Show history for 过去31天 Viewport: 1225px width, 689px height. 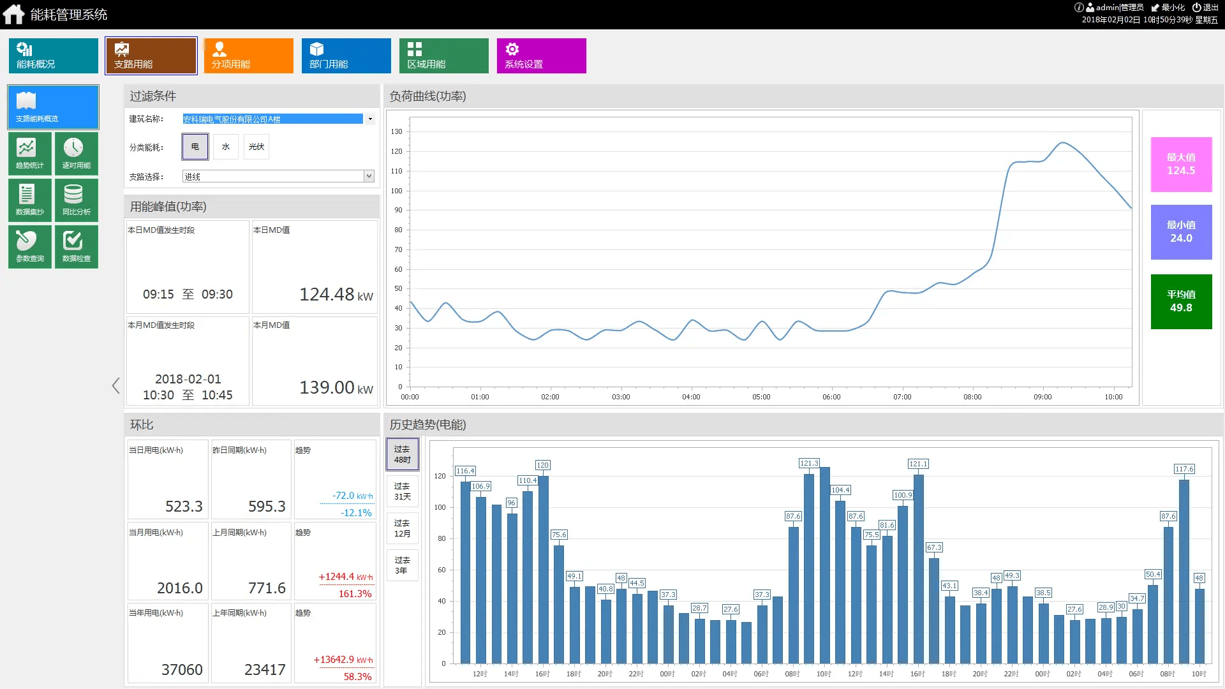click(x=402, y=491)
